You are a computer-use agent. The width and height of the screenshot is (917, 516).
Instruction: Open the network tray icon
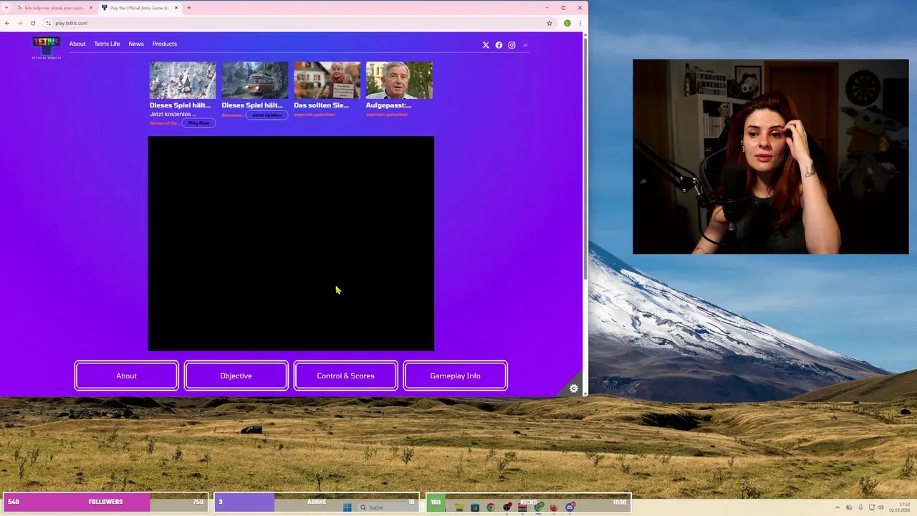[x=872, y=507]
